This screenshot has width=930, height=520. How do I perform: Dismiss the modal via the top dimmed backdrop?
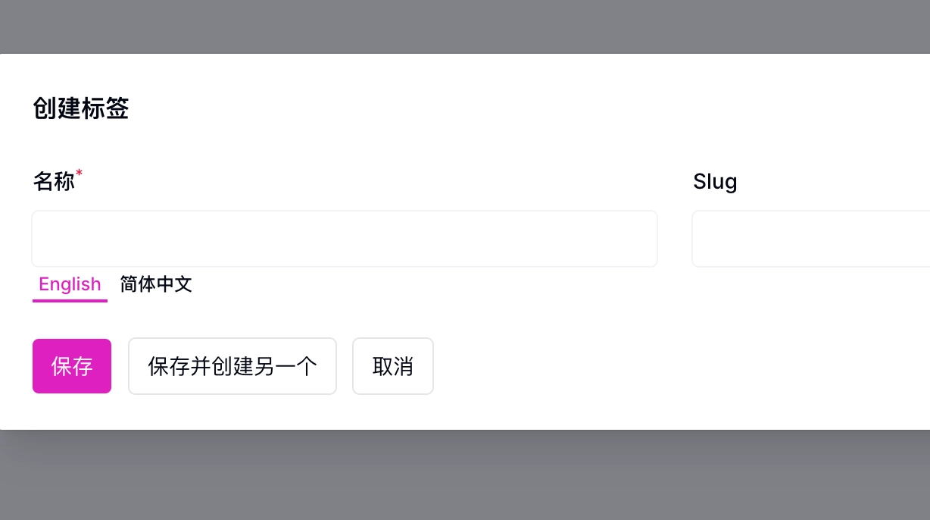coord(465,27)
